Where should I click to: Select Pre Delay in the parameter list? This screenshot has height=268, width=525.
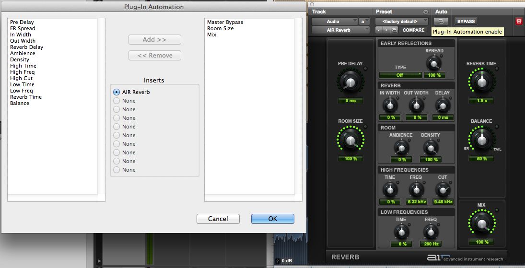tap(22, 22)
